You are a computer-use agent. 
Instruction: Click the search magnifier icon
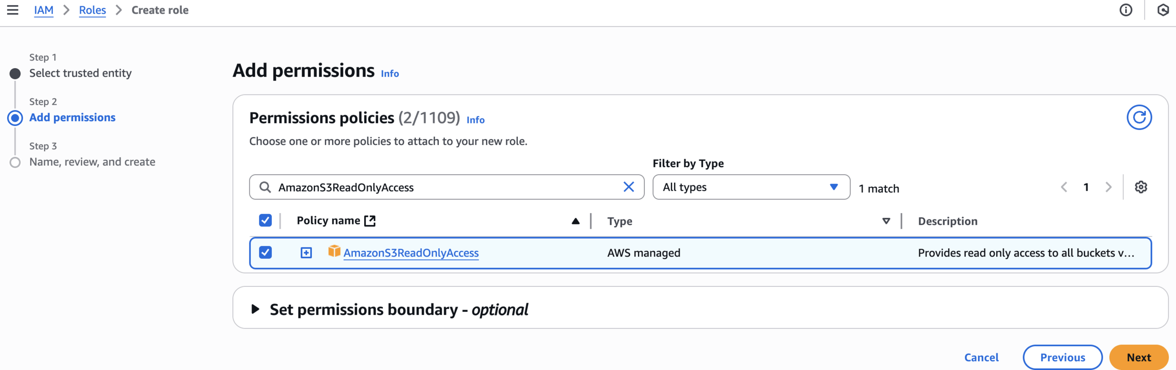(265, 187)
